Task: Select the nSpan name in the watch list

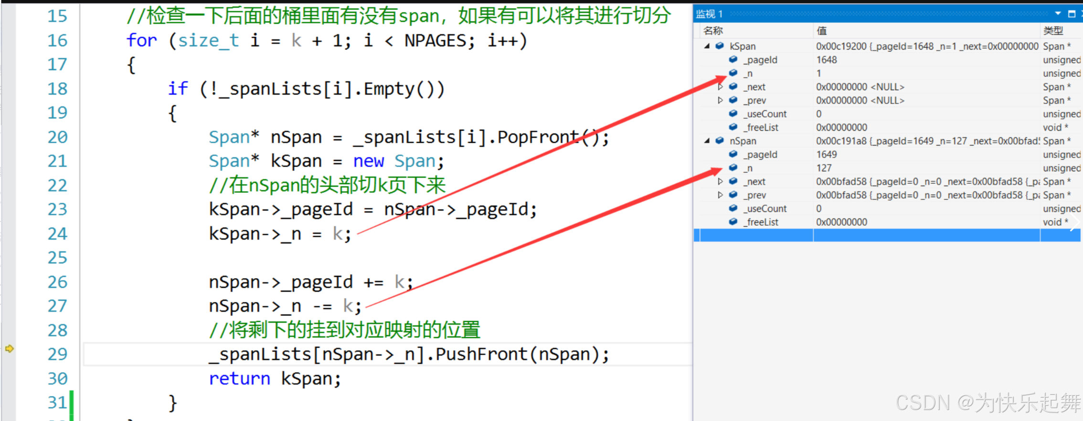Action: (x=743, y=141)
